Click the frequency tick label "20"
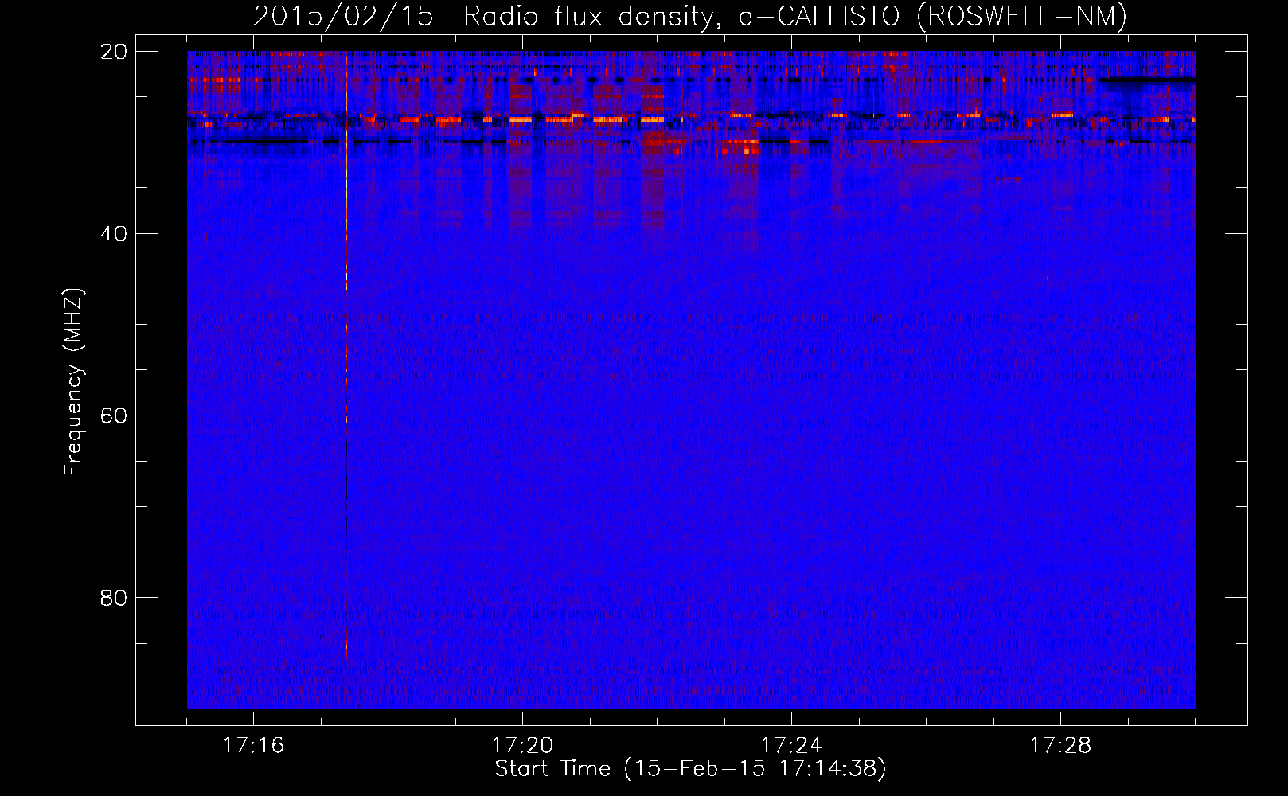 (114, 52)
